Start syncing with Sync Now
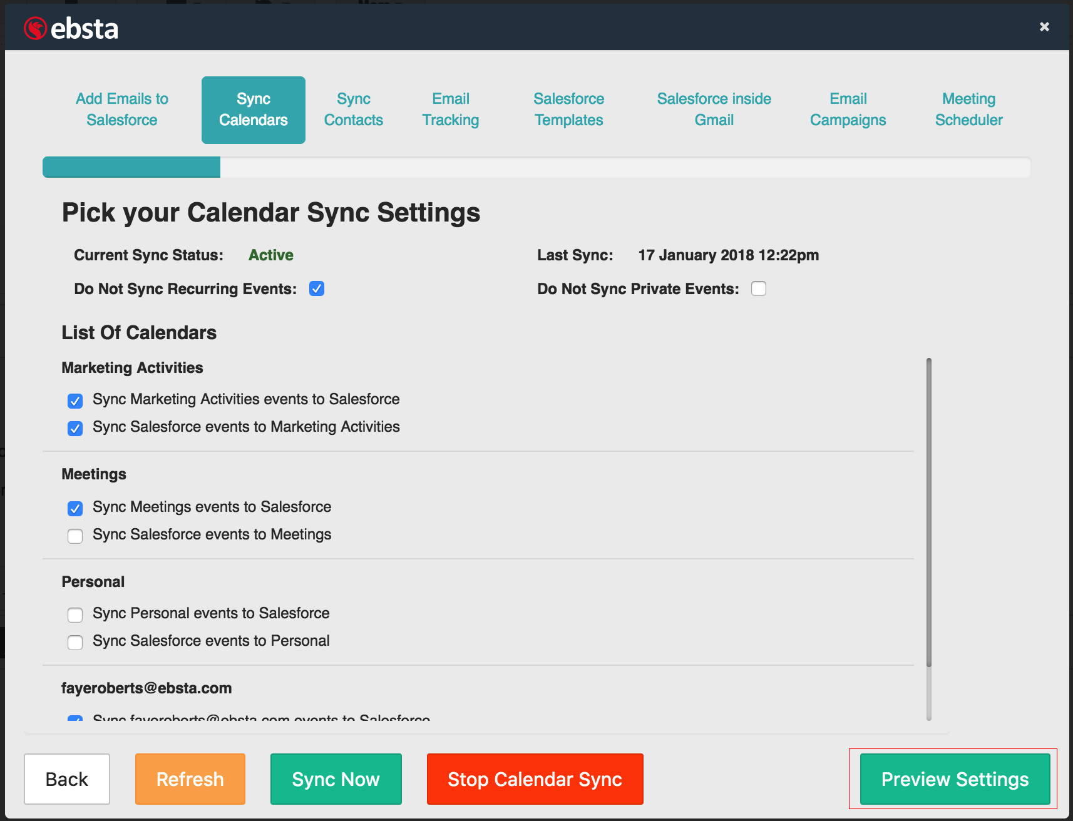The height and width of the screenshot is (821, 1073). coord(336,779)
